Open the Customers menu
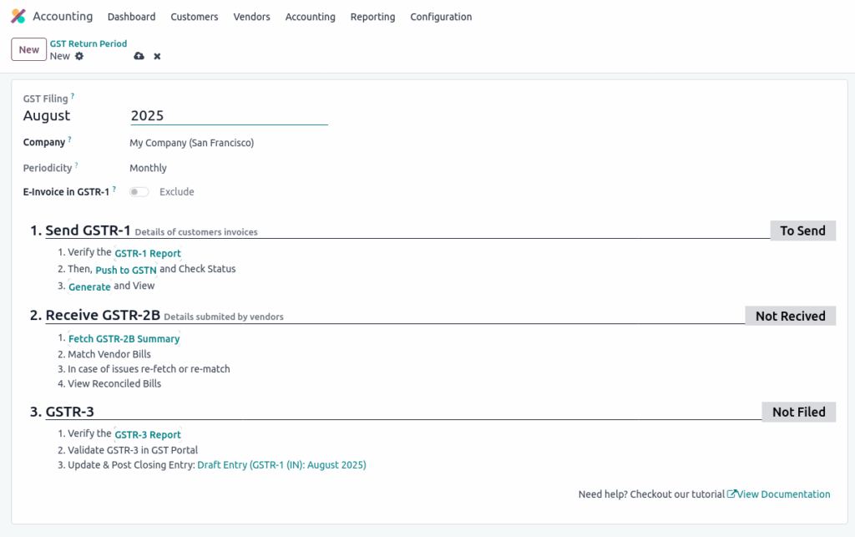This screenshot has width=855, height=537. tap(194, 17)
